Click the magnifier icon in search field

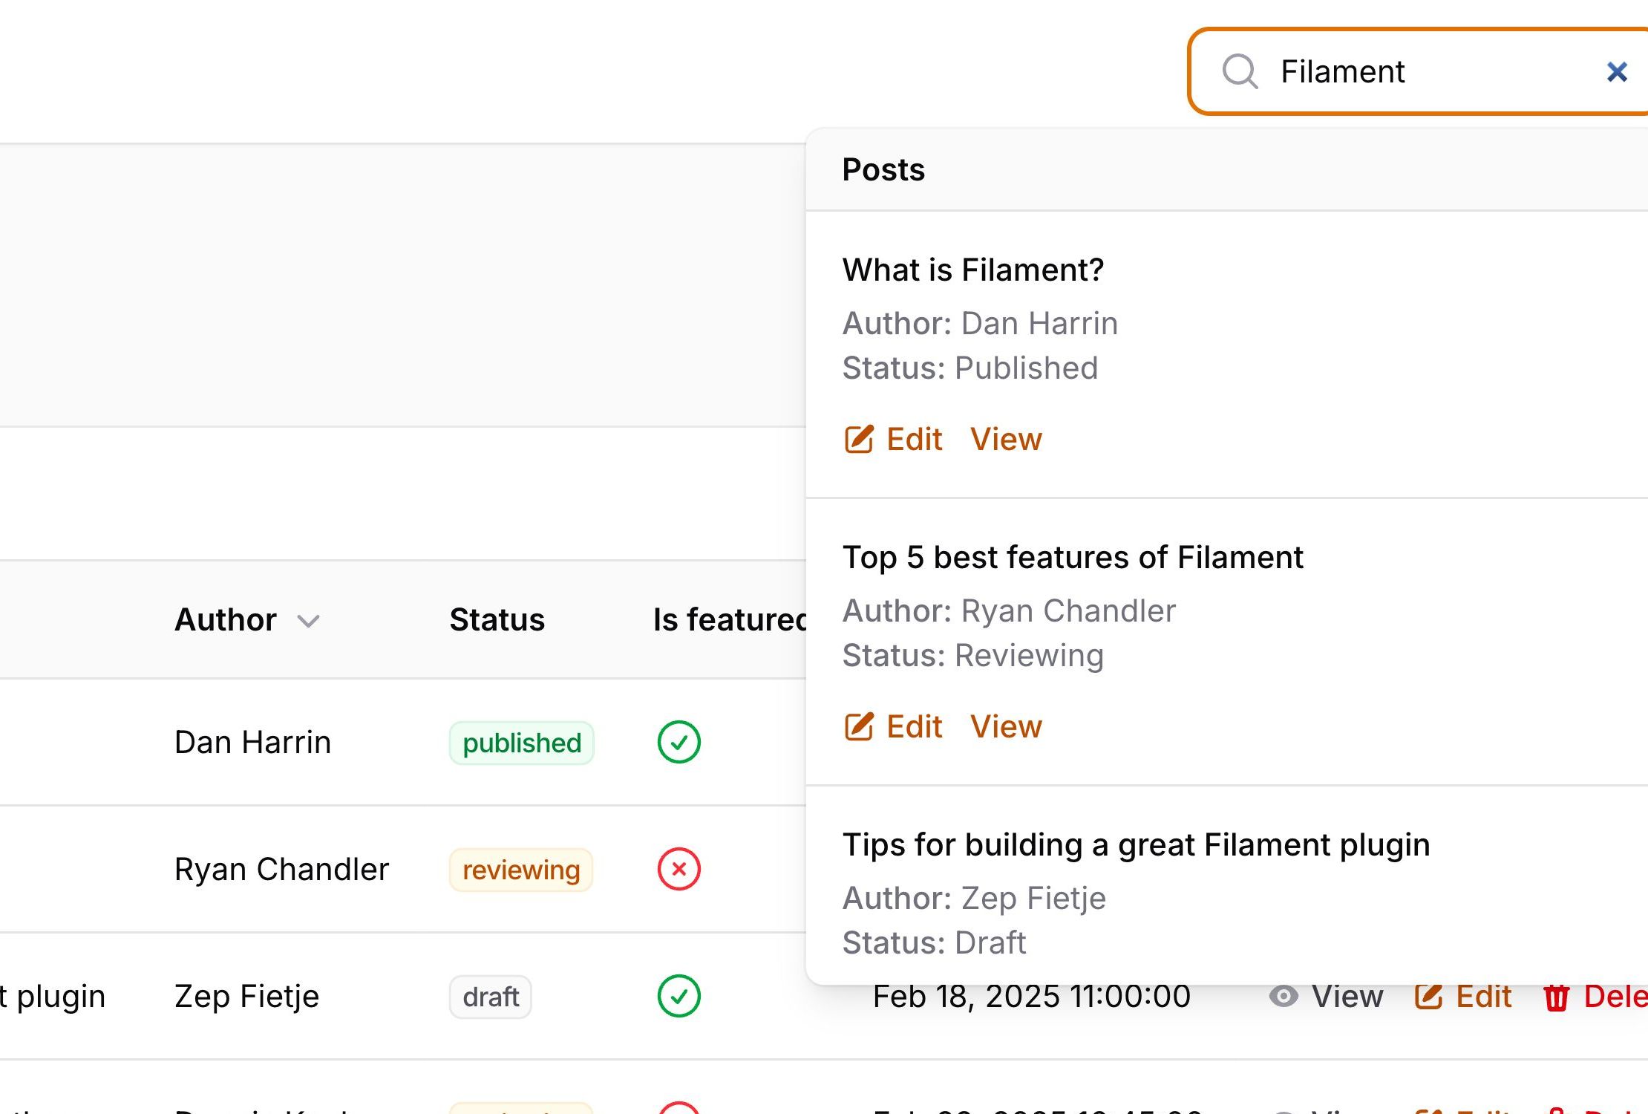1240,71
